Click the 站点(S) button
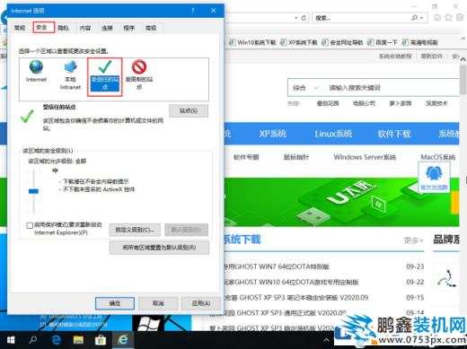This screenshot has width=467, height=349. point(189,110)
